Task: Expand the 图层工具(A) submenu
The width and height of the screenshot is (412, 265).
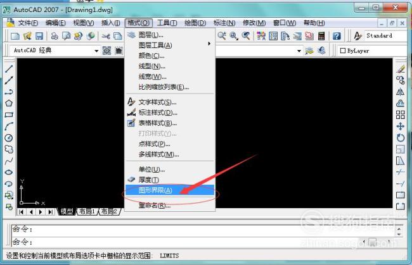Action: tap(170, 45)
